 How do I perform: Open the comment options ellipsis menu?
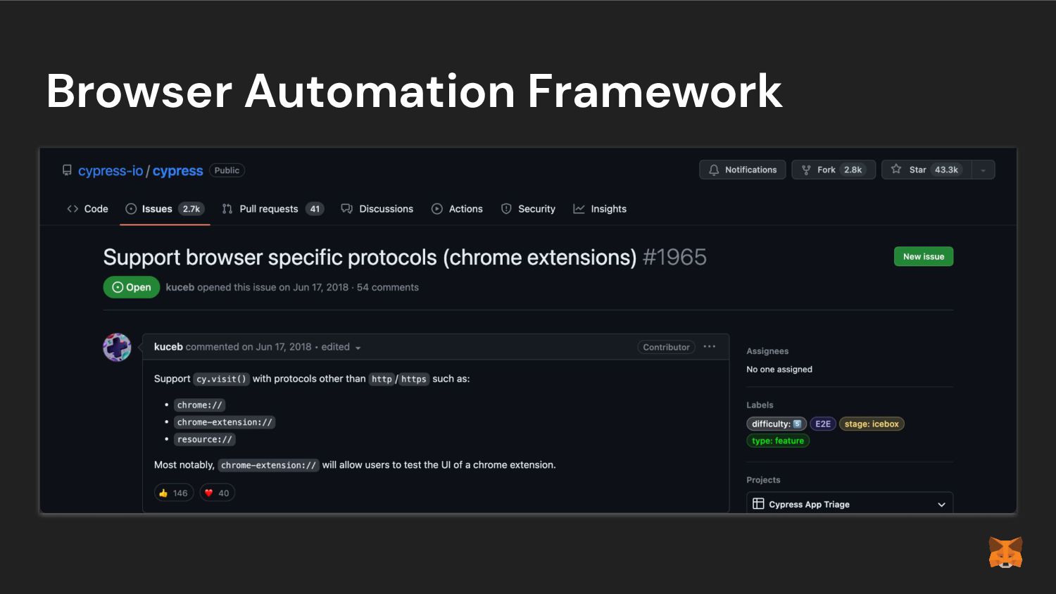(710, 347)
